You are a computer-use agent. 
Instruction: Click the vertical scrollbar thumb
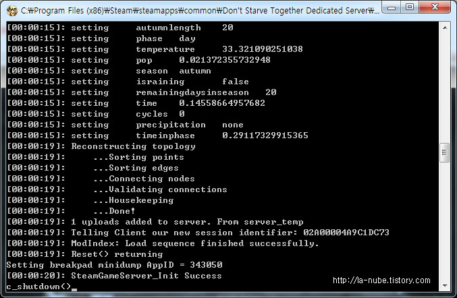coord(444,152)
